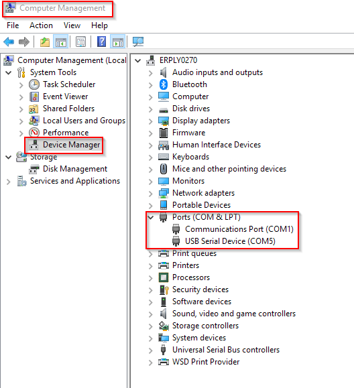Open the Help question mark toolbar icon
This screenshot has height=388, width=354.
101,42
